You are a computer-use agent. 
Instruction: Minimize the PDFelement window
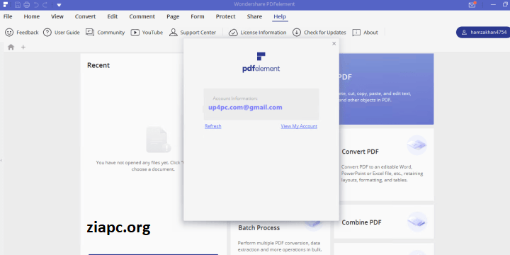point(494,4)
